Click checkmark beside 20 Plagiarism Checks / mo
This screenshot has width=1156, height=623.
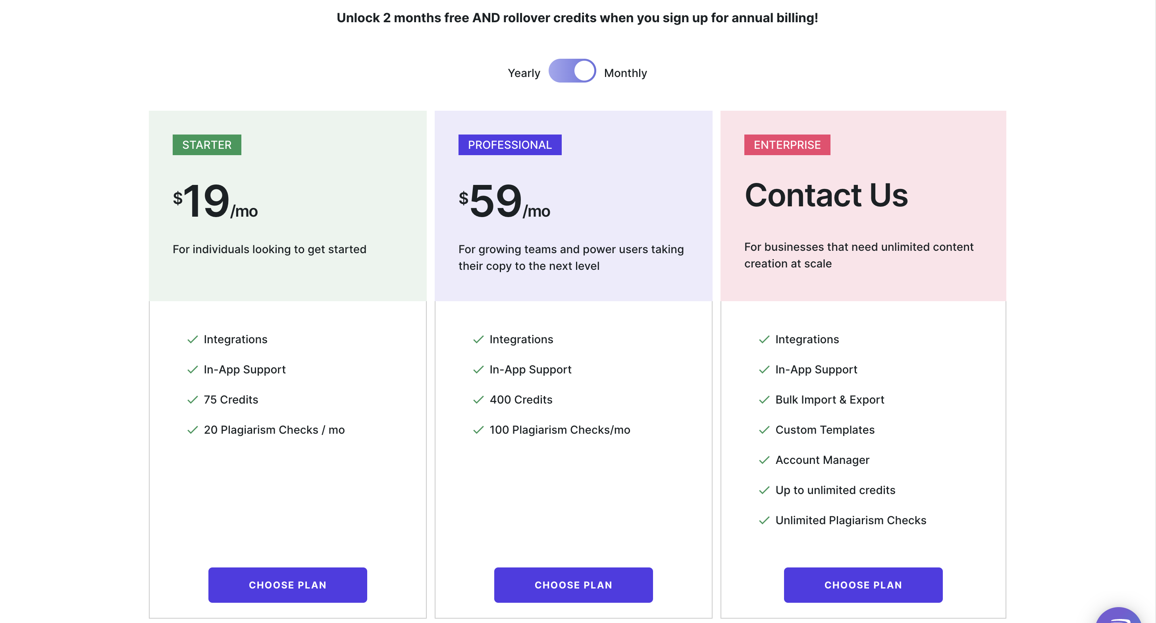[193, 430]
